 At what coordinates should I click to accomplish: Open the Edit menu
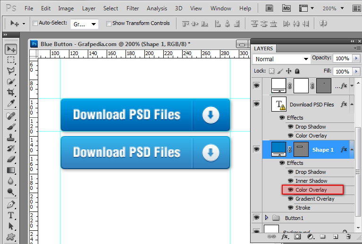click(46, 8)
